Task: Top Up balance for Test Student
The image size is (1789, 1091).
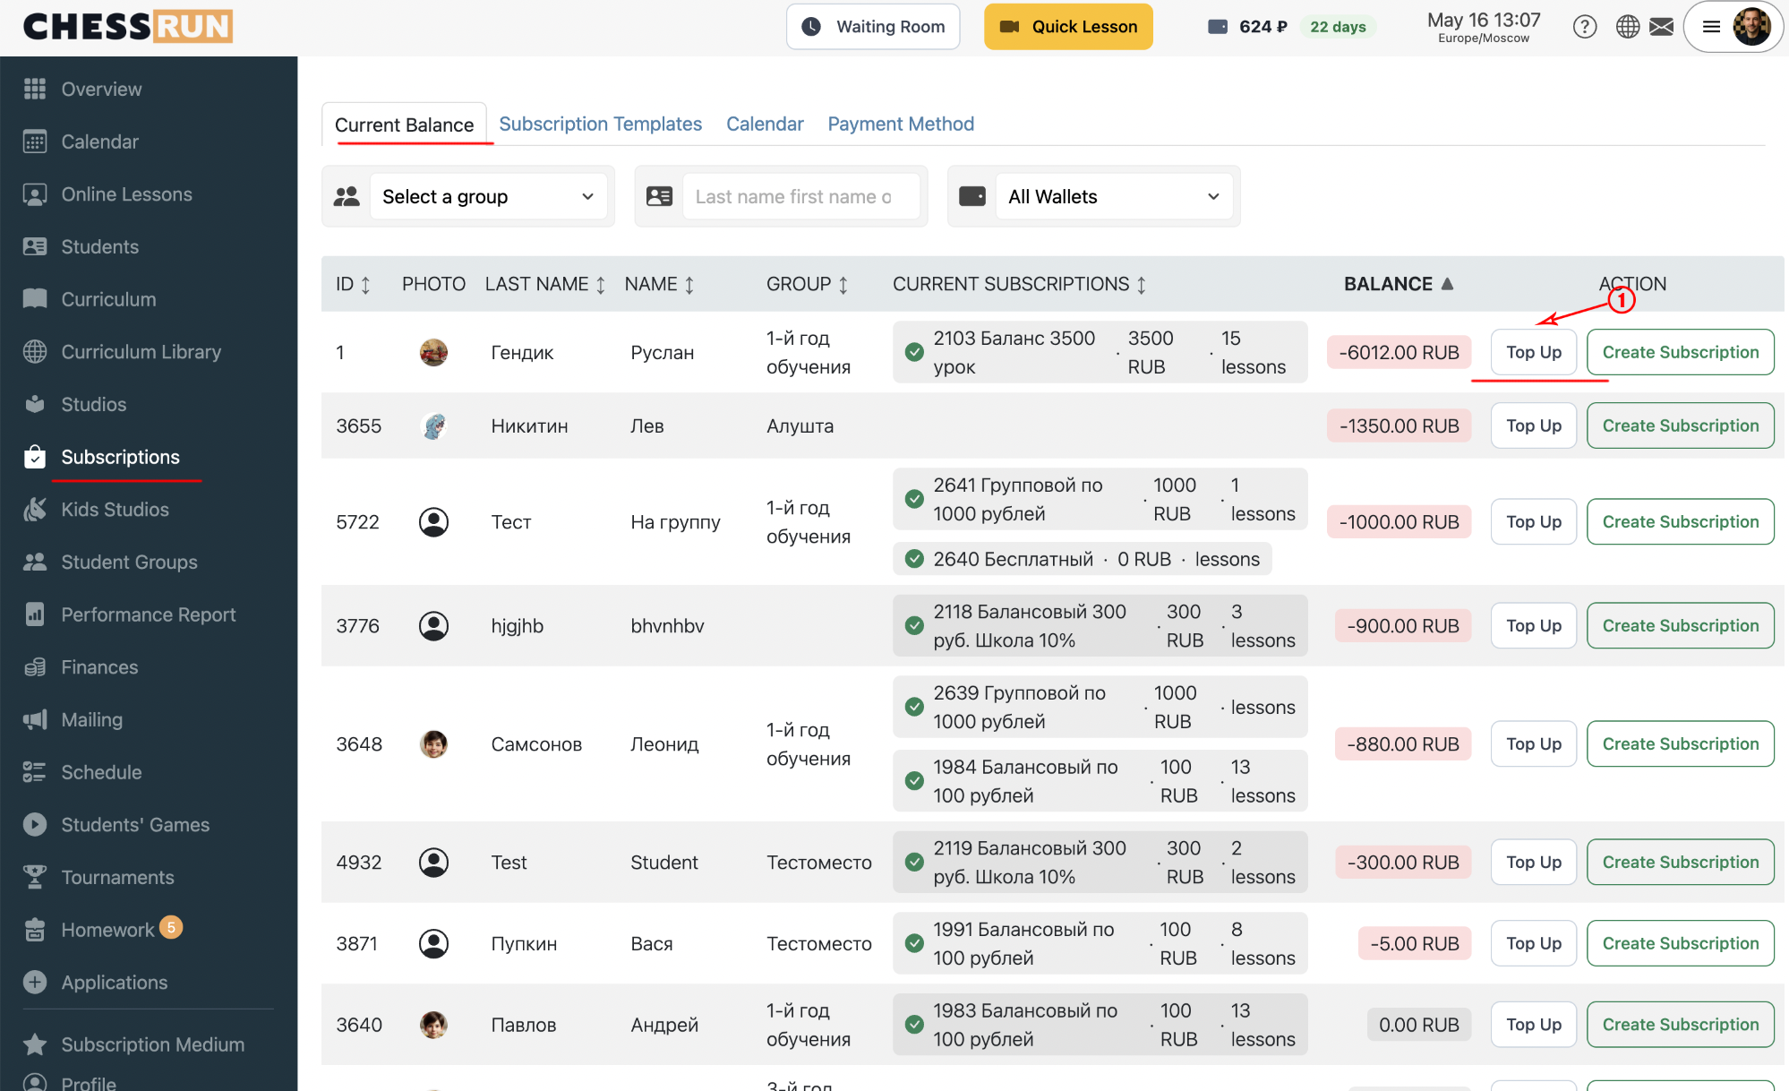Action: tap(1534, 862)
